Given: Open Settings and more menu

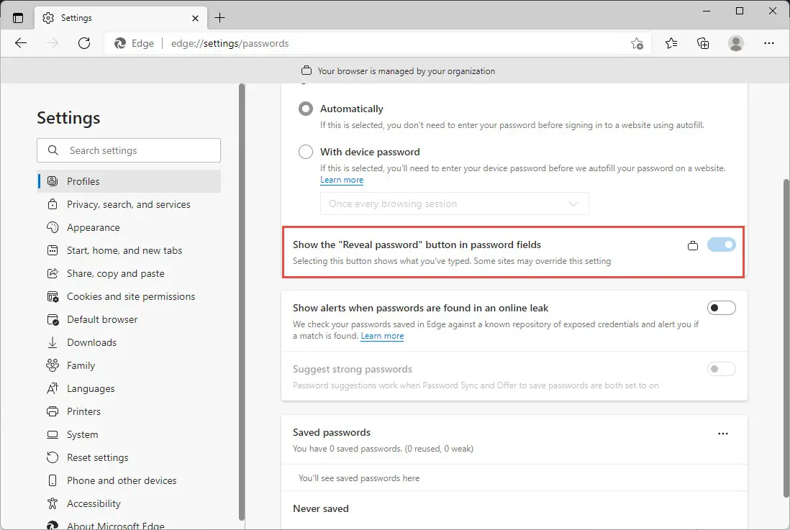Looking at the screenshot, I should coord(769,44).
